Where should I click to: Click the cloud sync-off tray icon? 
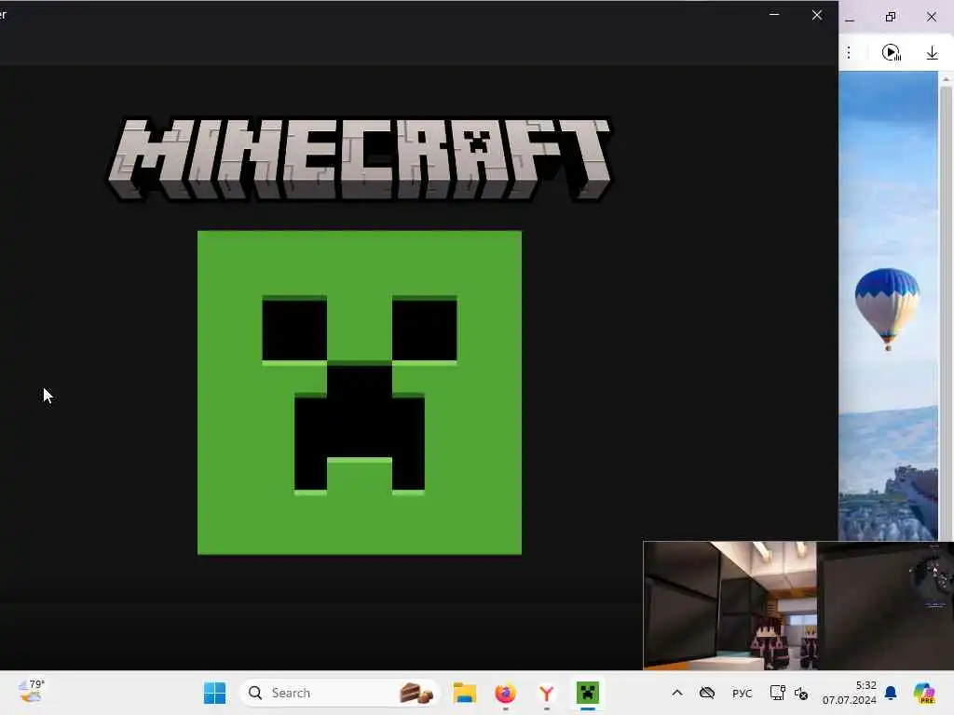pos(707,693)
